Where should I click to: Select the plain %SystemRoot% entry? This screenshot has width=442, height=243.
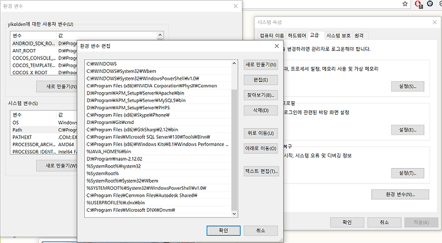pyautogui.click(x=158, y=174)
